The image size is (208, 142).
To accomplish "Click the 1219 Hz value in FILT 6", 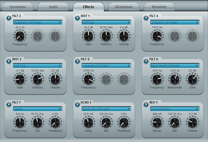I will pos(175,71).
